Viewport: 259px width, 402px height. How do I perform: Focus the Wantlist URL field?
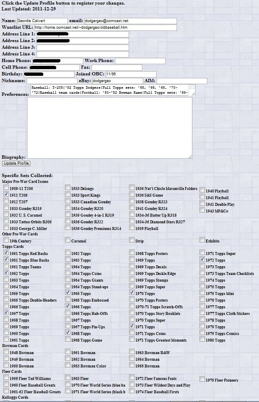tap(105, 27)
